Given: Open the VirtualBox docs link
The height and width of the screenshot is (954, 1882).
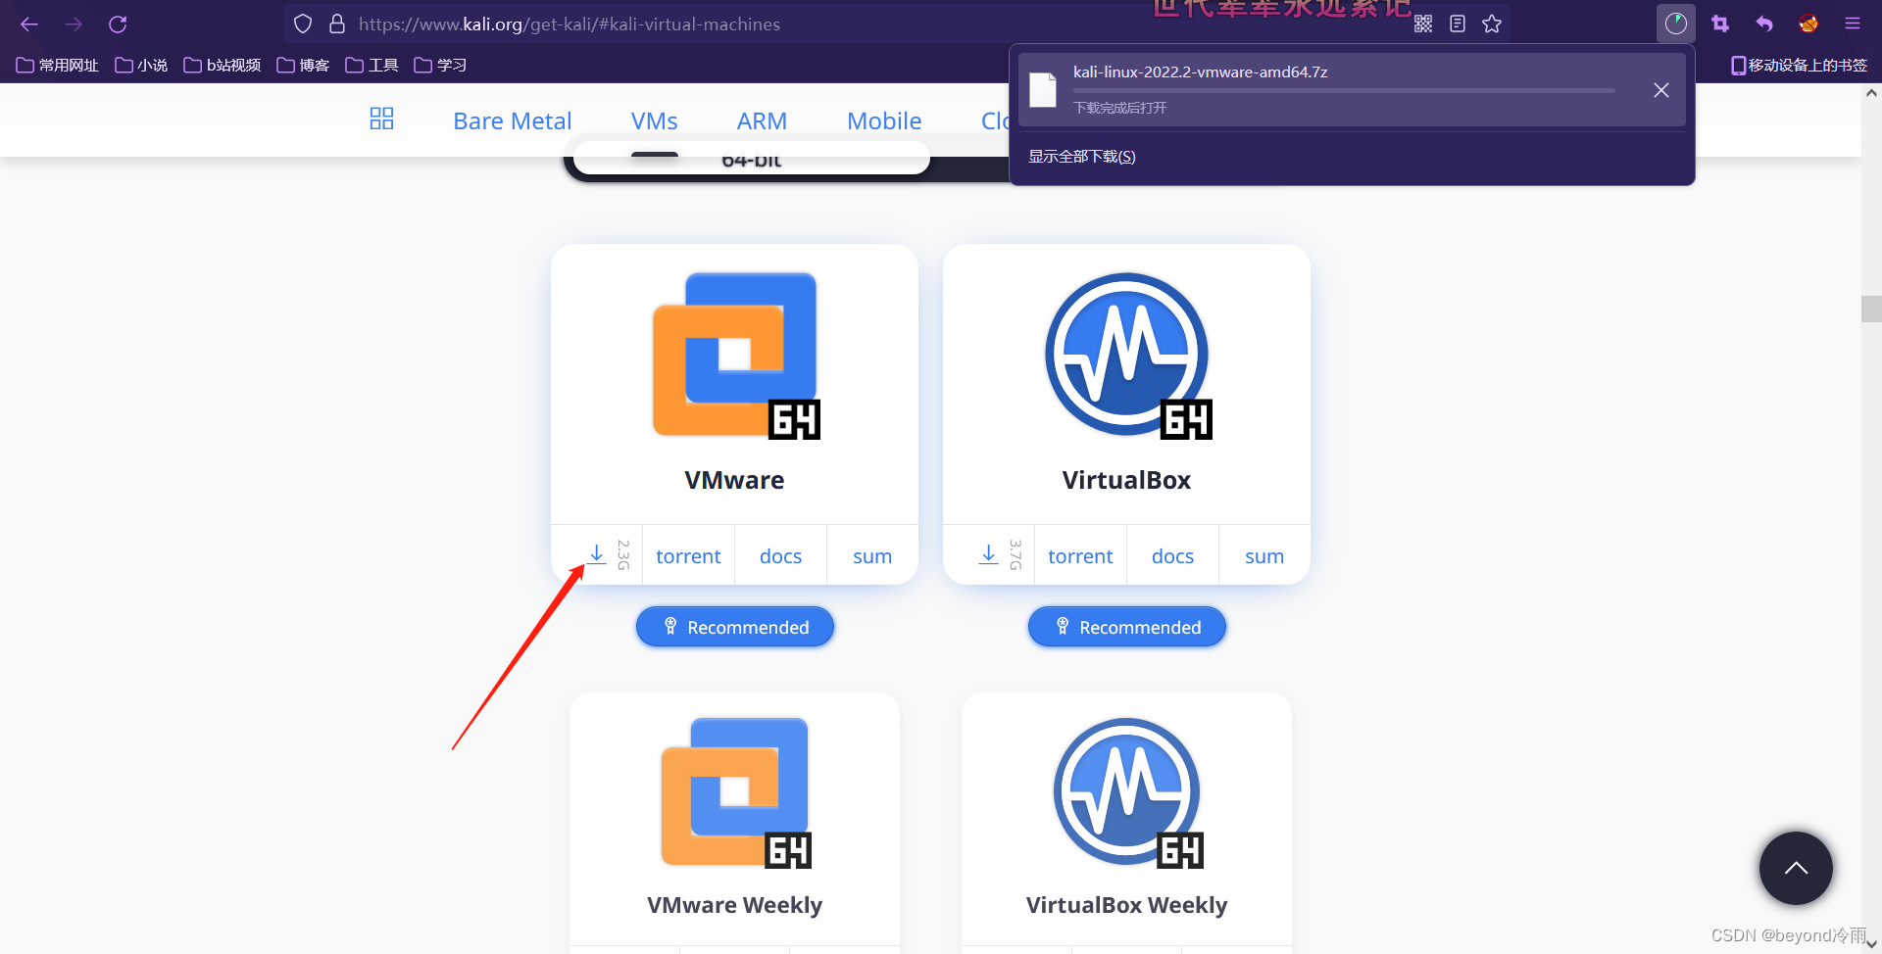Looking at the screenshot, I should pyautogui.click(x=1172, y=556).
